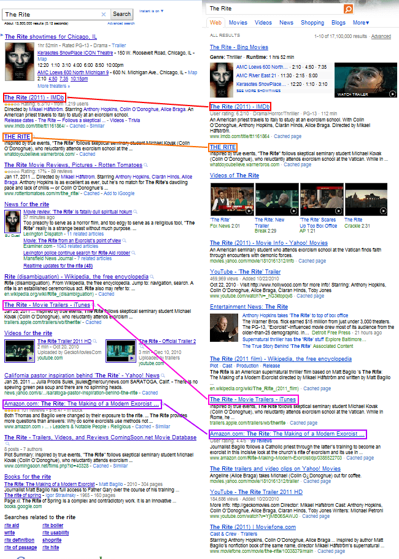Open 'News for the rite' heading link

(27, 204)
